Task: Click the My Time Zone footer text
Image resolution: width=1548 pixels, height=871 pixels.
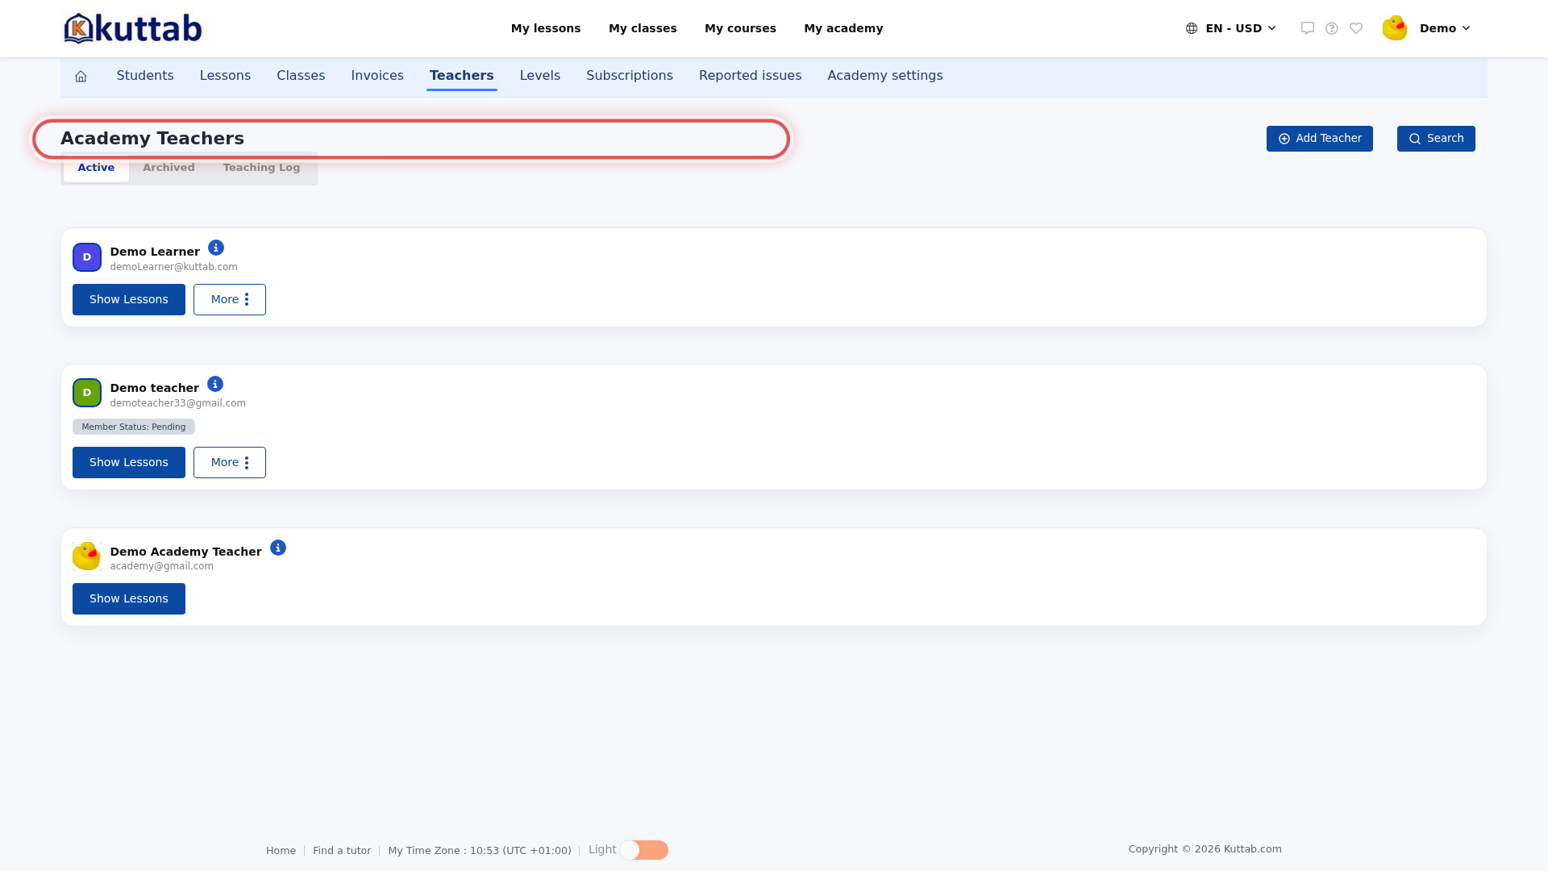Action: click(480, 851)
